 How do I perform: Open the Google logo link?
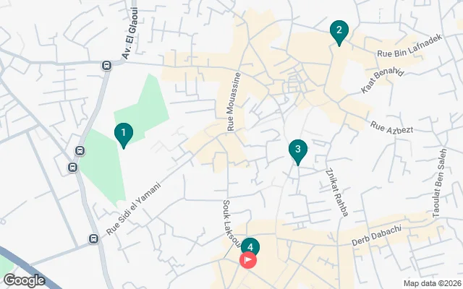click(x=25, y=280)
